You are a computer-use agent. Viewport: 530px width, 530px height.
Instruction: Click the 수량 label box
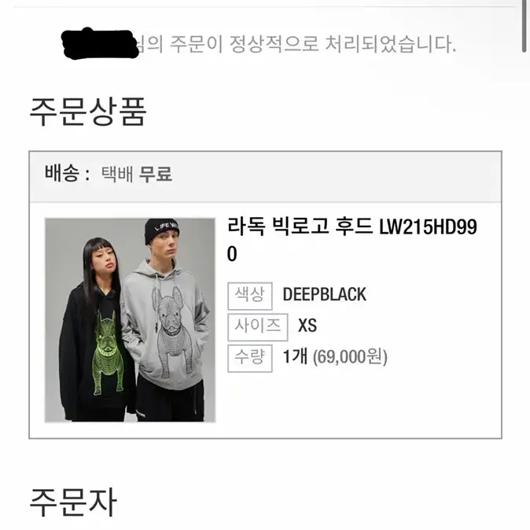point(250,359)
